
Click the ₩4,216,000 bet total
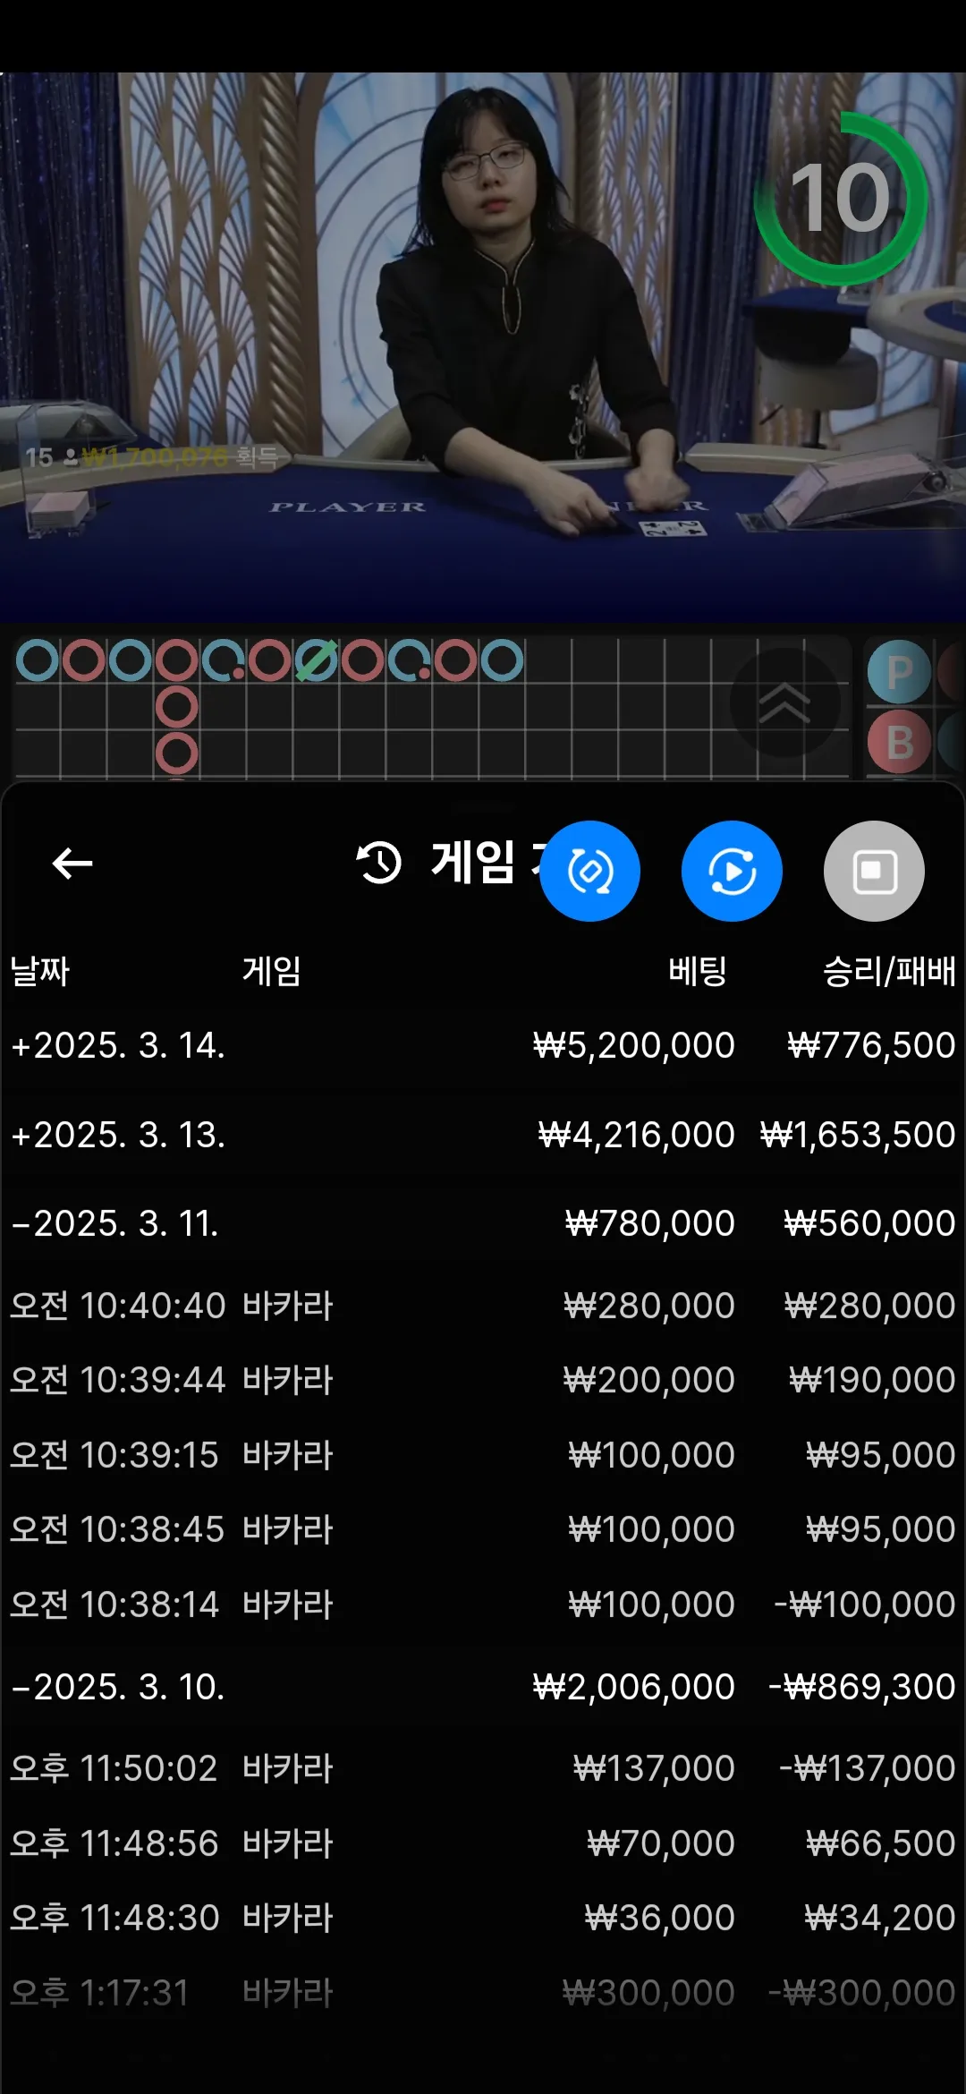[637, 1135]
